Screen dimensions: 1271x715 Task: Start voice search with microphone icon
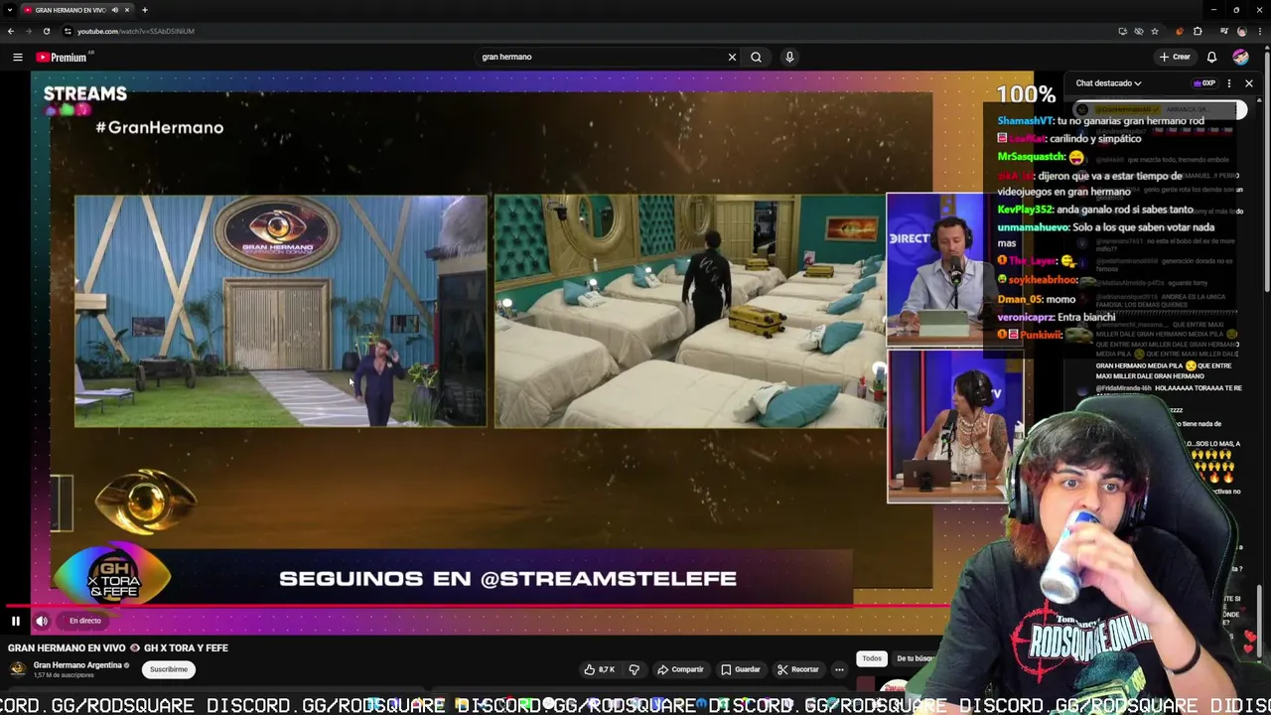click(x=789, y=57)
